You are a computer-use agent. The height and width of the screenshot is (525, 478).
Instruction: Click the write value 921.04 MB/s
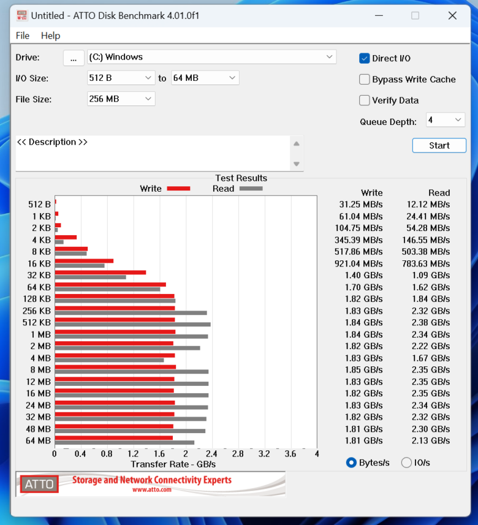(x=358, y=263)
